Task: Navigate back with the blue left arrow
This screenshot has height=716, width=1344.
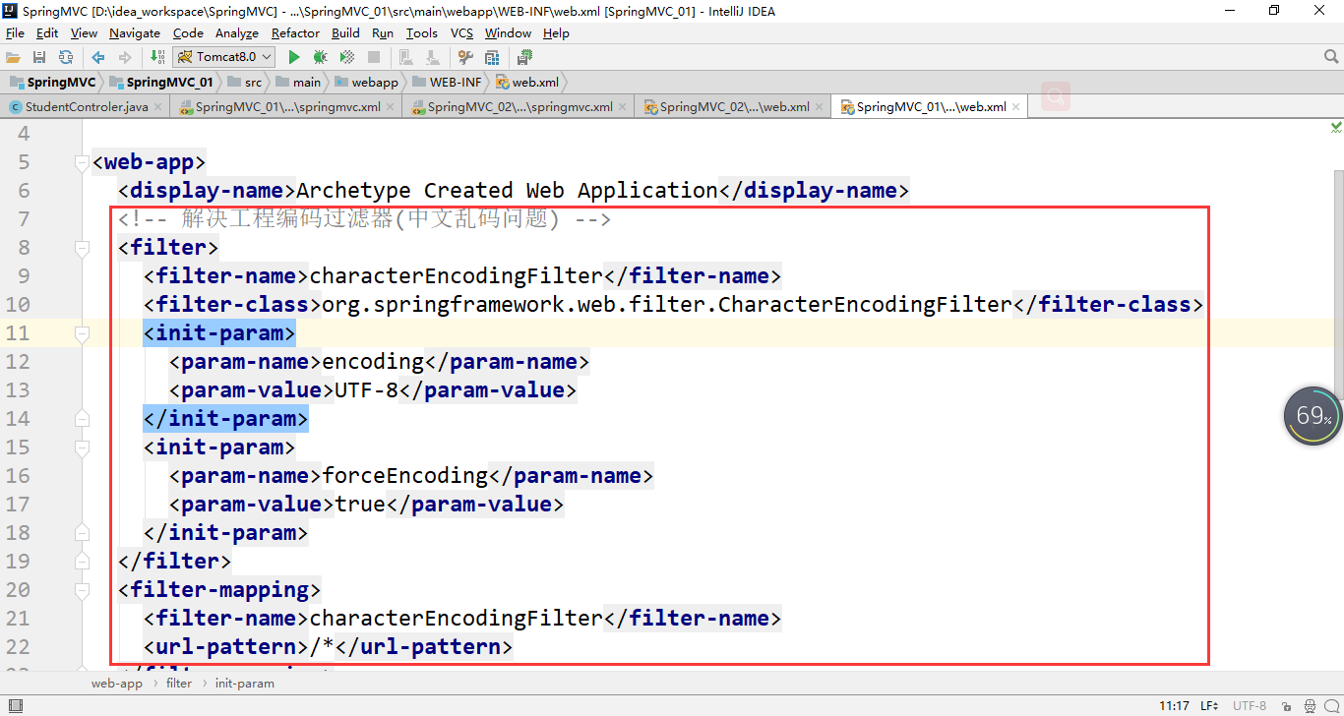Action: 98,57
